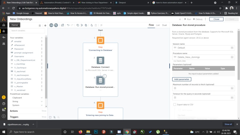Click Maximum number of records field
Screen dimensions: 240x135
(203, 88)
